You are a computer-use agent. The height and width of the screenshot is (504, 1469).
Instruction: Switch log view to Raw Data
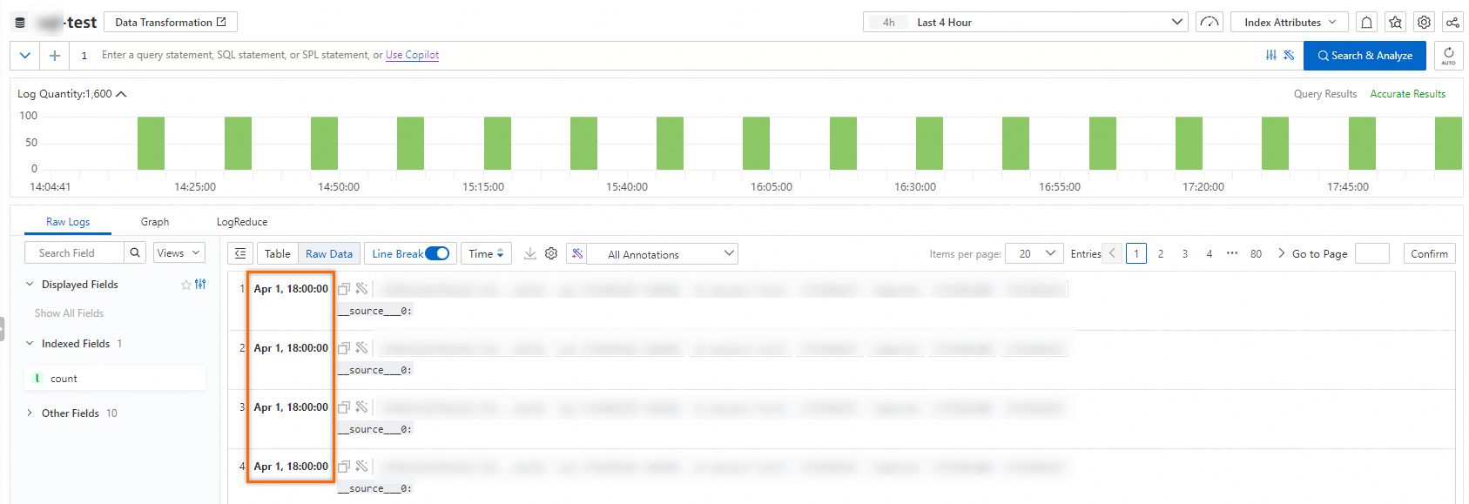329,253
